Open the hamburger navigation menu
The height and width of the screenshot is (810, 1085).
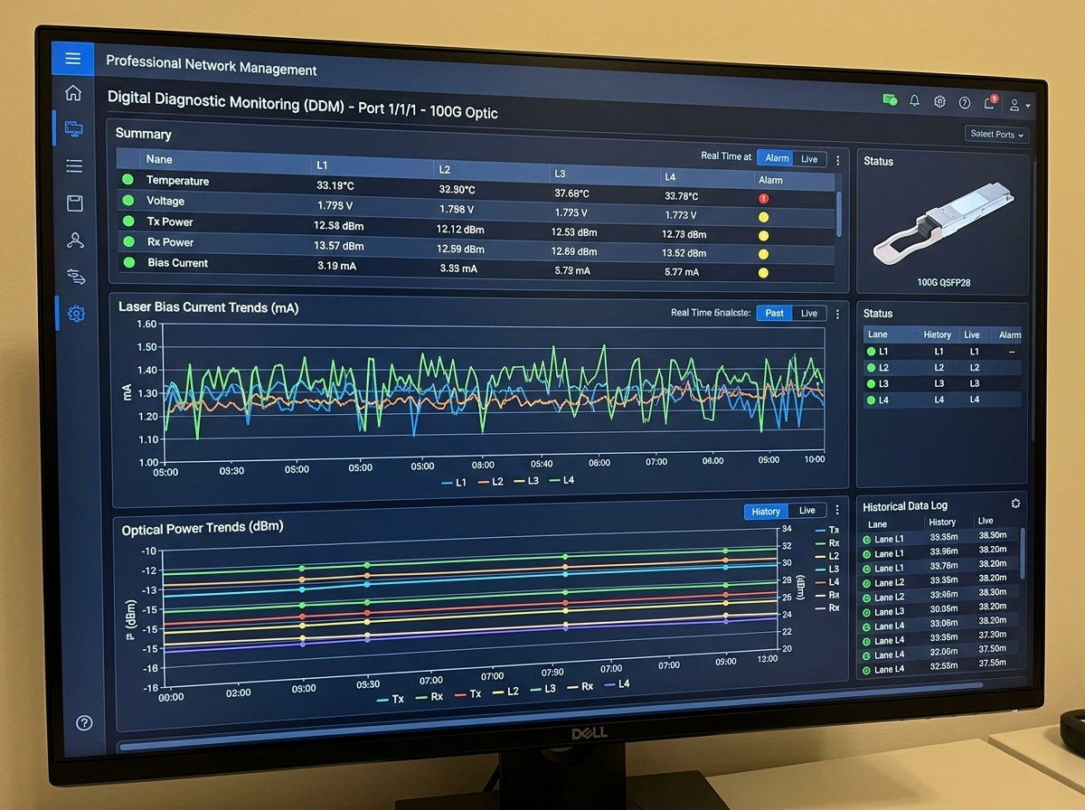[x=73, y=59]
